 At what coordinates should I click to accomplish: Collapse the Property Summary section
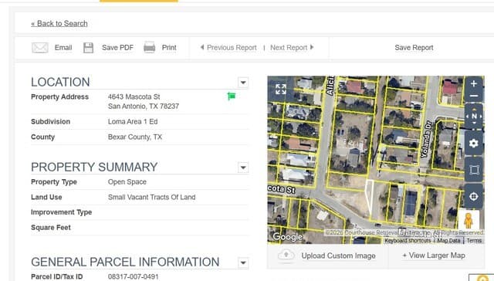click(243, 168)
